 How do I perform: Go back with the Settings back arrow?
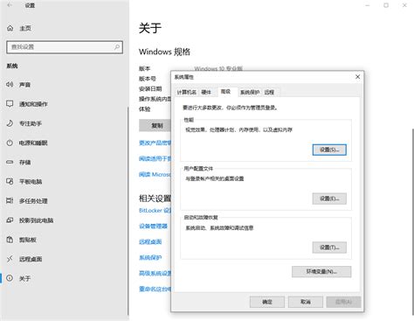10,5
